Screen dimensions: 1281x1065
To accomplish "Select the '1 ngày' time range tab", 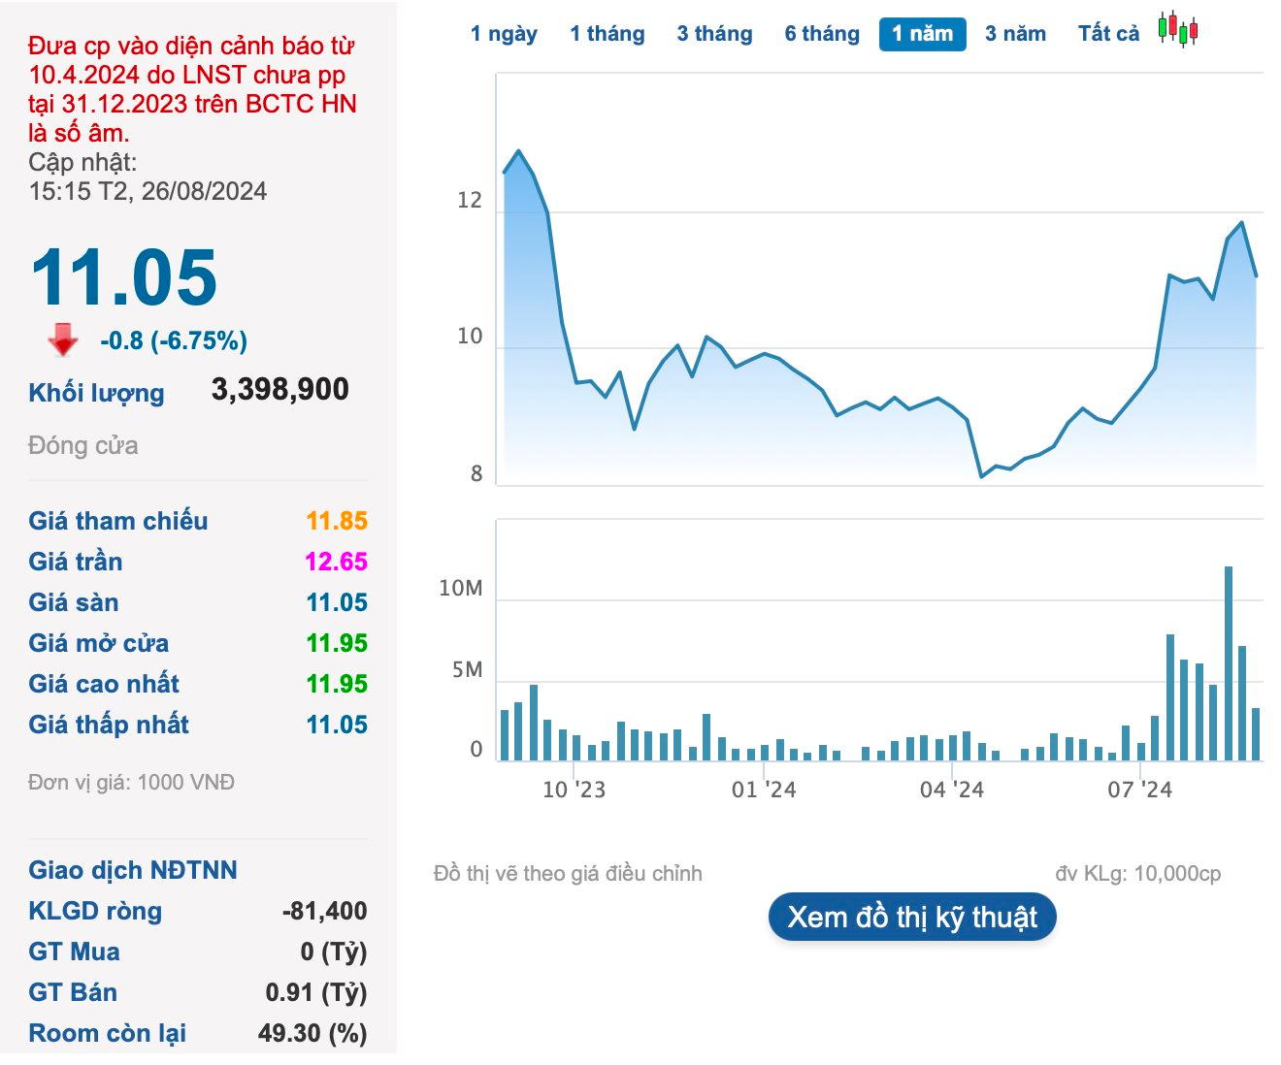I will pyautogui.click(x=504, y=34).
